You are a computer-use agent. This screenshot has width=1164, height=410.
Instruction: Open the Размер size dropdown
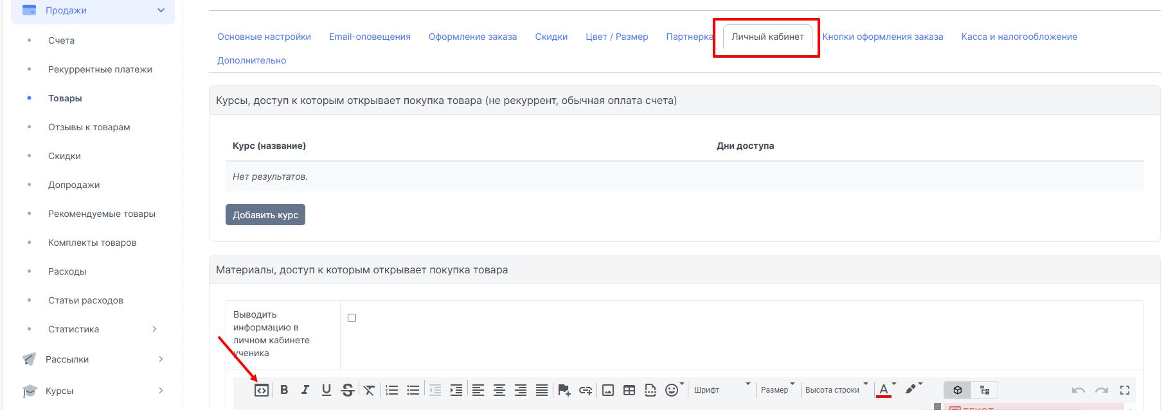(778, 389)
